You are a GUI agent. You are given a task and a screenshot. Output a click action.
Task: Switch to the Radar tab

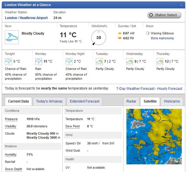tap(131, 102)
